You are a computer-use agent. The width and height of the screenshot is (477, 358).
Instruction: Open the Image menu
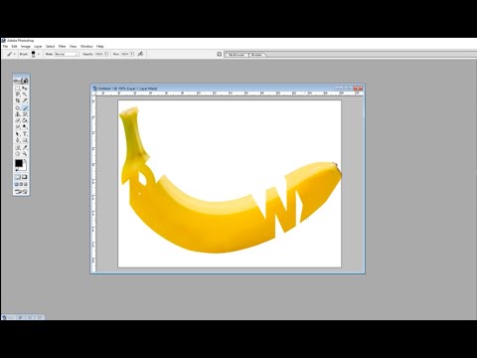coord(26,47)
